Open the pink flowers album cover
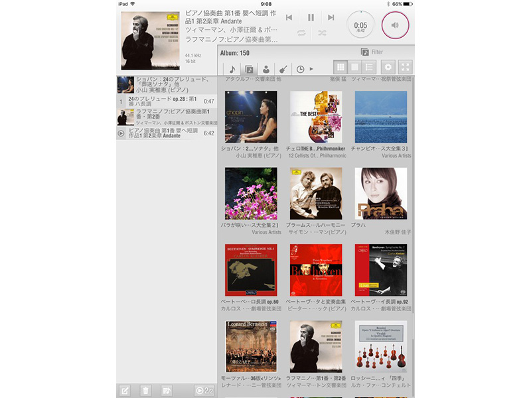Viewport: 531px width, 398px height. (x=251, y=193)
